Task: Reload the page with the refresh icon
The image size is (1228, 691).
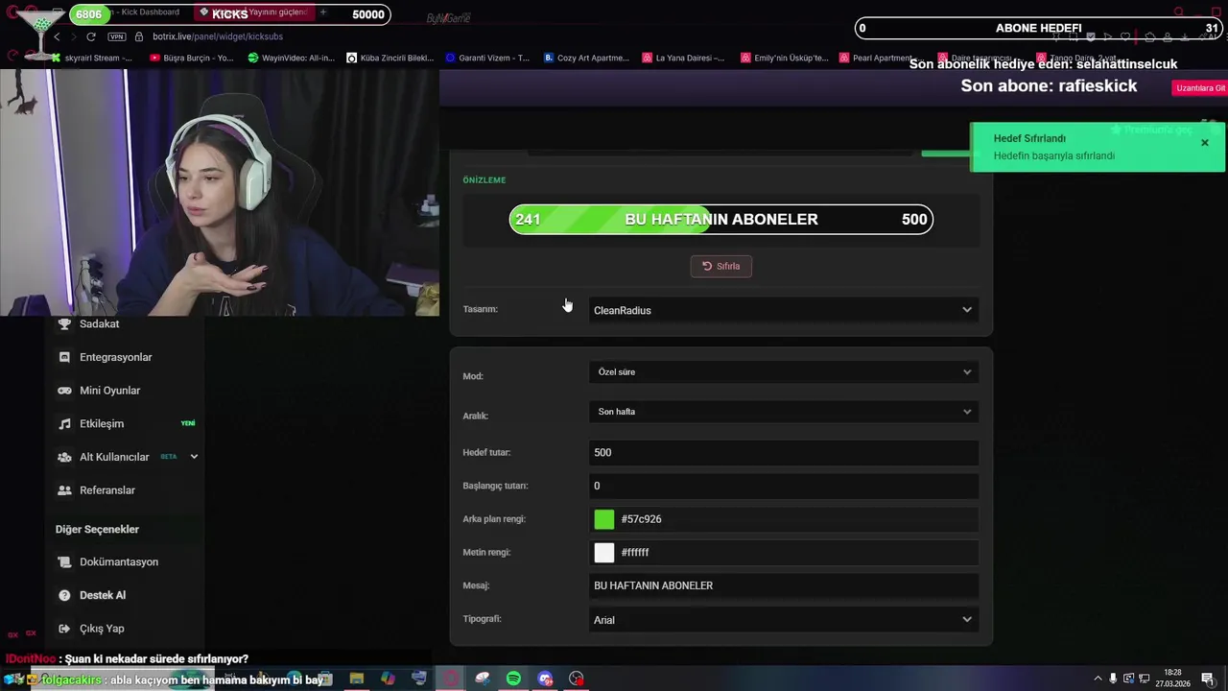Action: click(90, 36)
